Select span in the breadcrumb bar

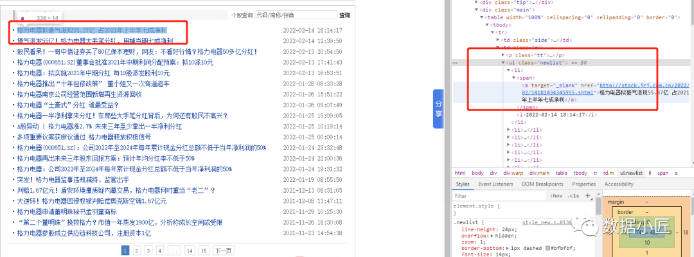[663, 173]
